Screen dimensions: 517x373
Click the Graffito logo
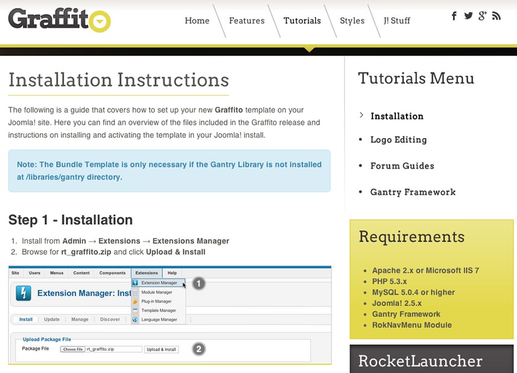pos(59,20)
